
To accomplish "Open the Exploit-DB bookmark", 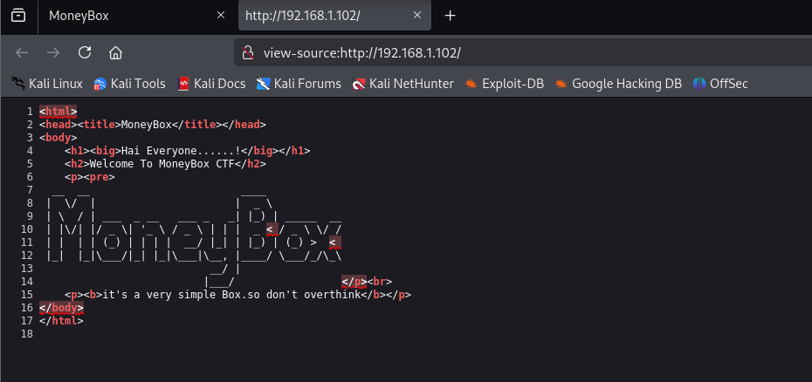I will pyautogui.click(x=504, y=84).
